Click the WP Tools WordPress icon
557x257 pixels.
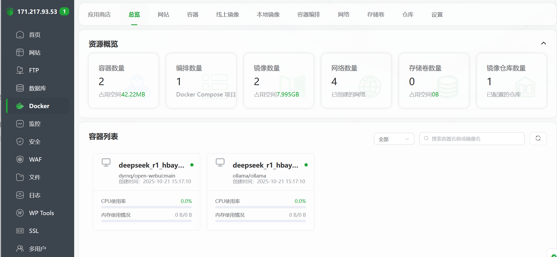pyautogui.click(x=20, y=213)
